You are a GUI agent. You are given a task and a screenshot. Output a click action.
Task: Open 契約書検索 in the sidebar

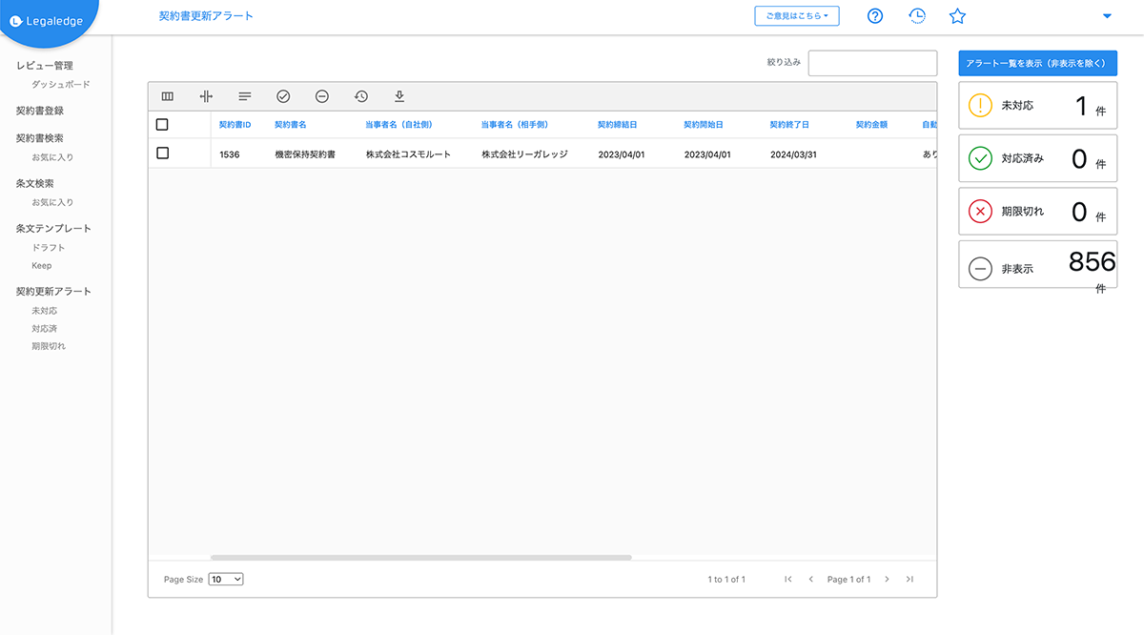click(x=40, y=138)
